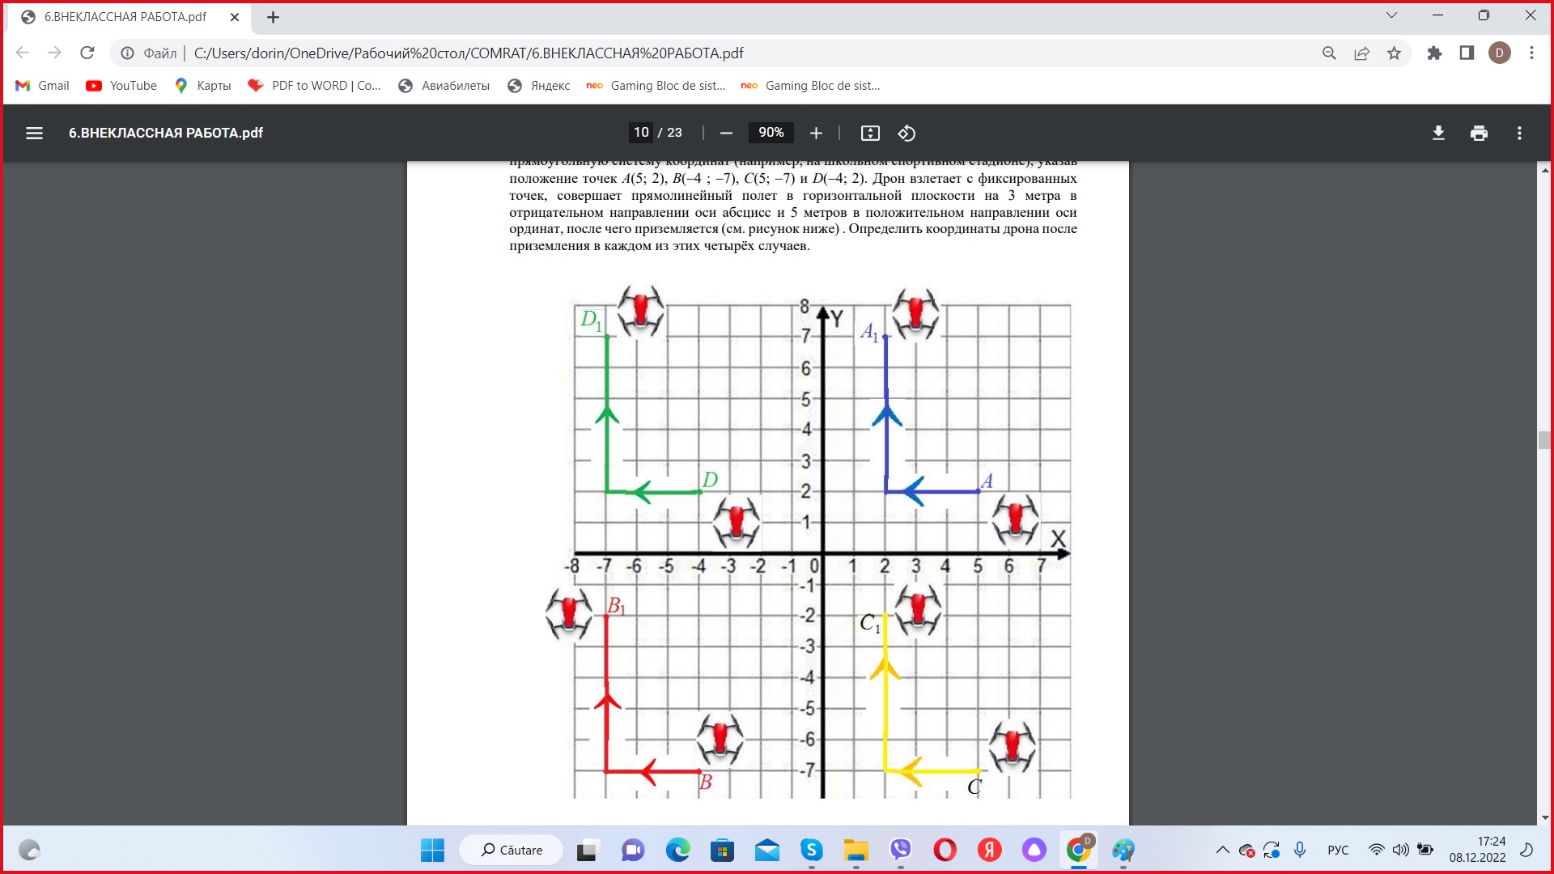Open PDF viewer more actions menu
The height and width of the screenshot is (874, 1554).
(1519, 133)
